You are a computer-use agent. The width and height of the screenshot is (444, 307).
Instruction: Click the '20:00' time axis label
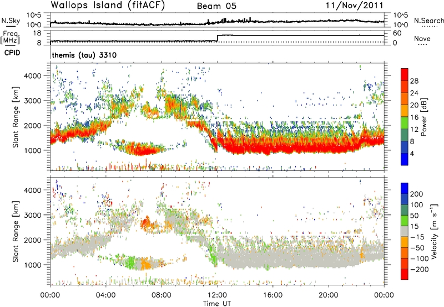tap(328, 295)
